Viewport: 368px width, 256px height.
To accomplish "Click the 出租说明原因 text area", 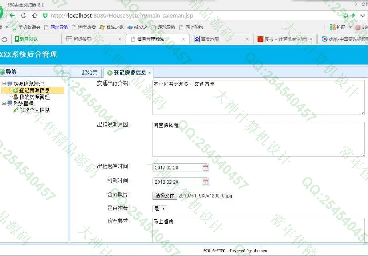I will point(258,139).
